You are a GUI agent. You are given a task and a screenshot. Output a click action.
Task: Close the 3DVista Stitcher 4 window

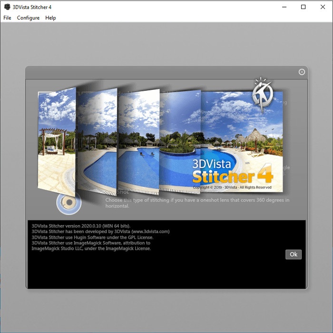click(x=323, y=7)
